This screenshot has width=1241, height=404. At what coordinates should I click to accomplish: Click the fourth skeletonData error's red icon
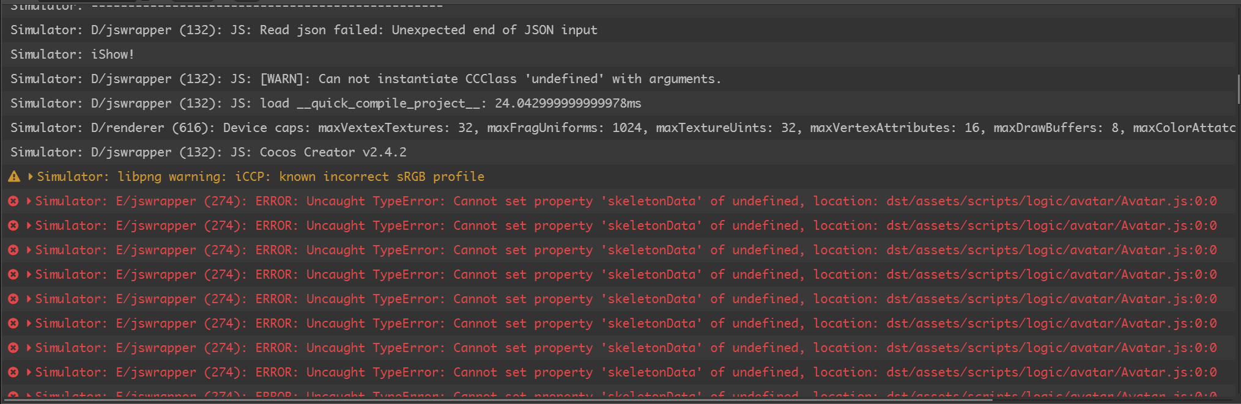[13, 274]
